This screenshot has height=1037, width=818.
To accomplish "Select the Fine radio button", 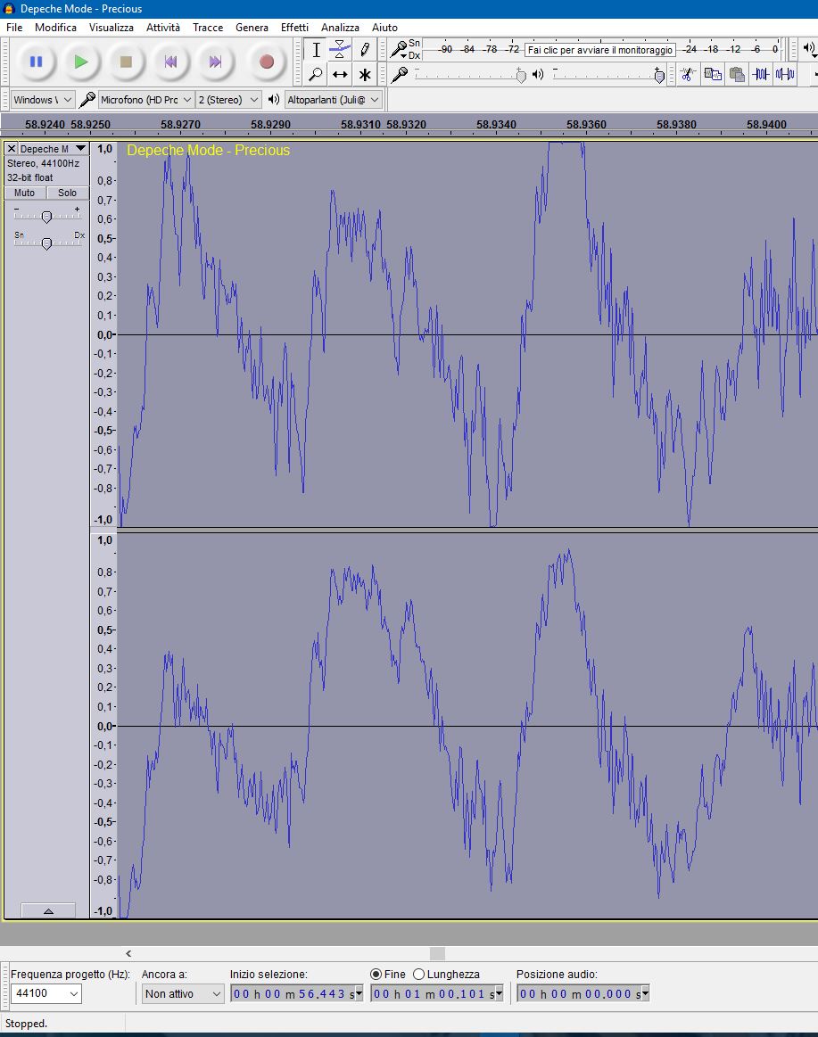I will [x=376, y=975].
